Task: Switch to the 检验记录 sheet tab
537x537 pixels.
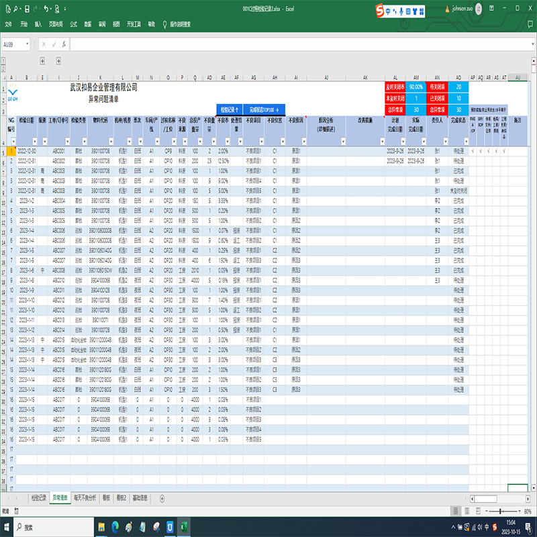Action: 39,498
